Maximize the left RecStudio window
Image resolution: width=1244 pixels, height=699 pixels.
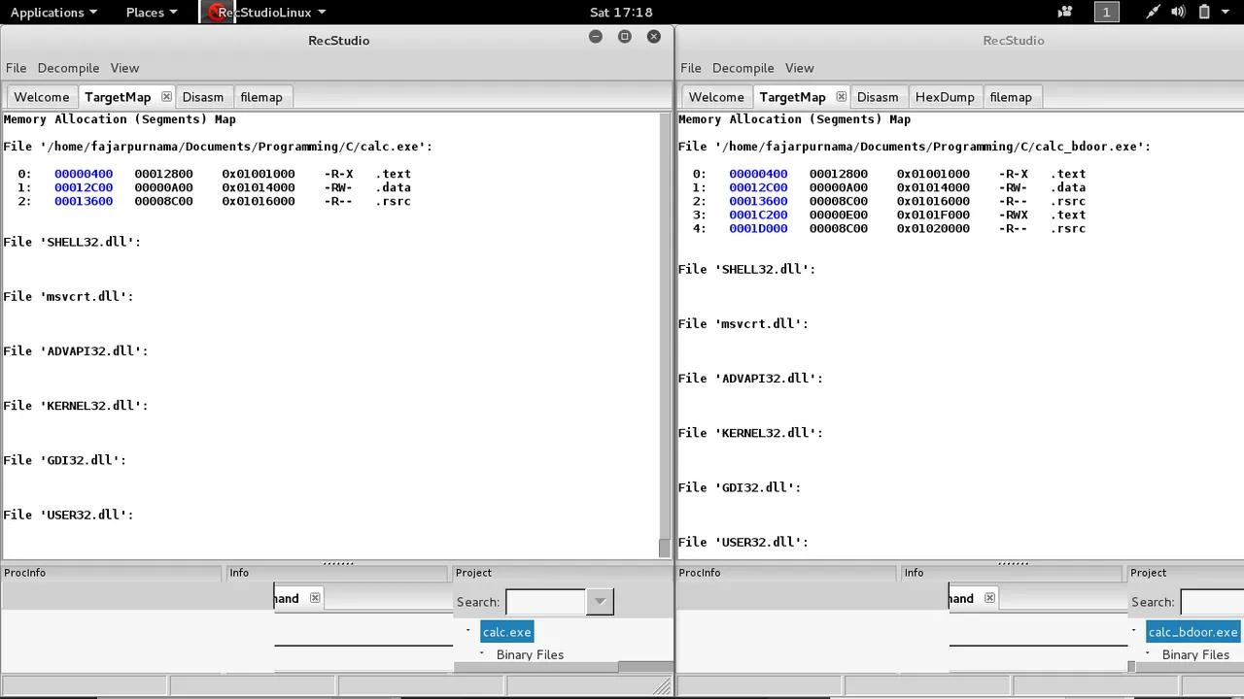tap(625, 36)
